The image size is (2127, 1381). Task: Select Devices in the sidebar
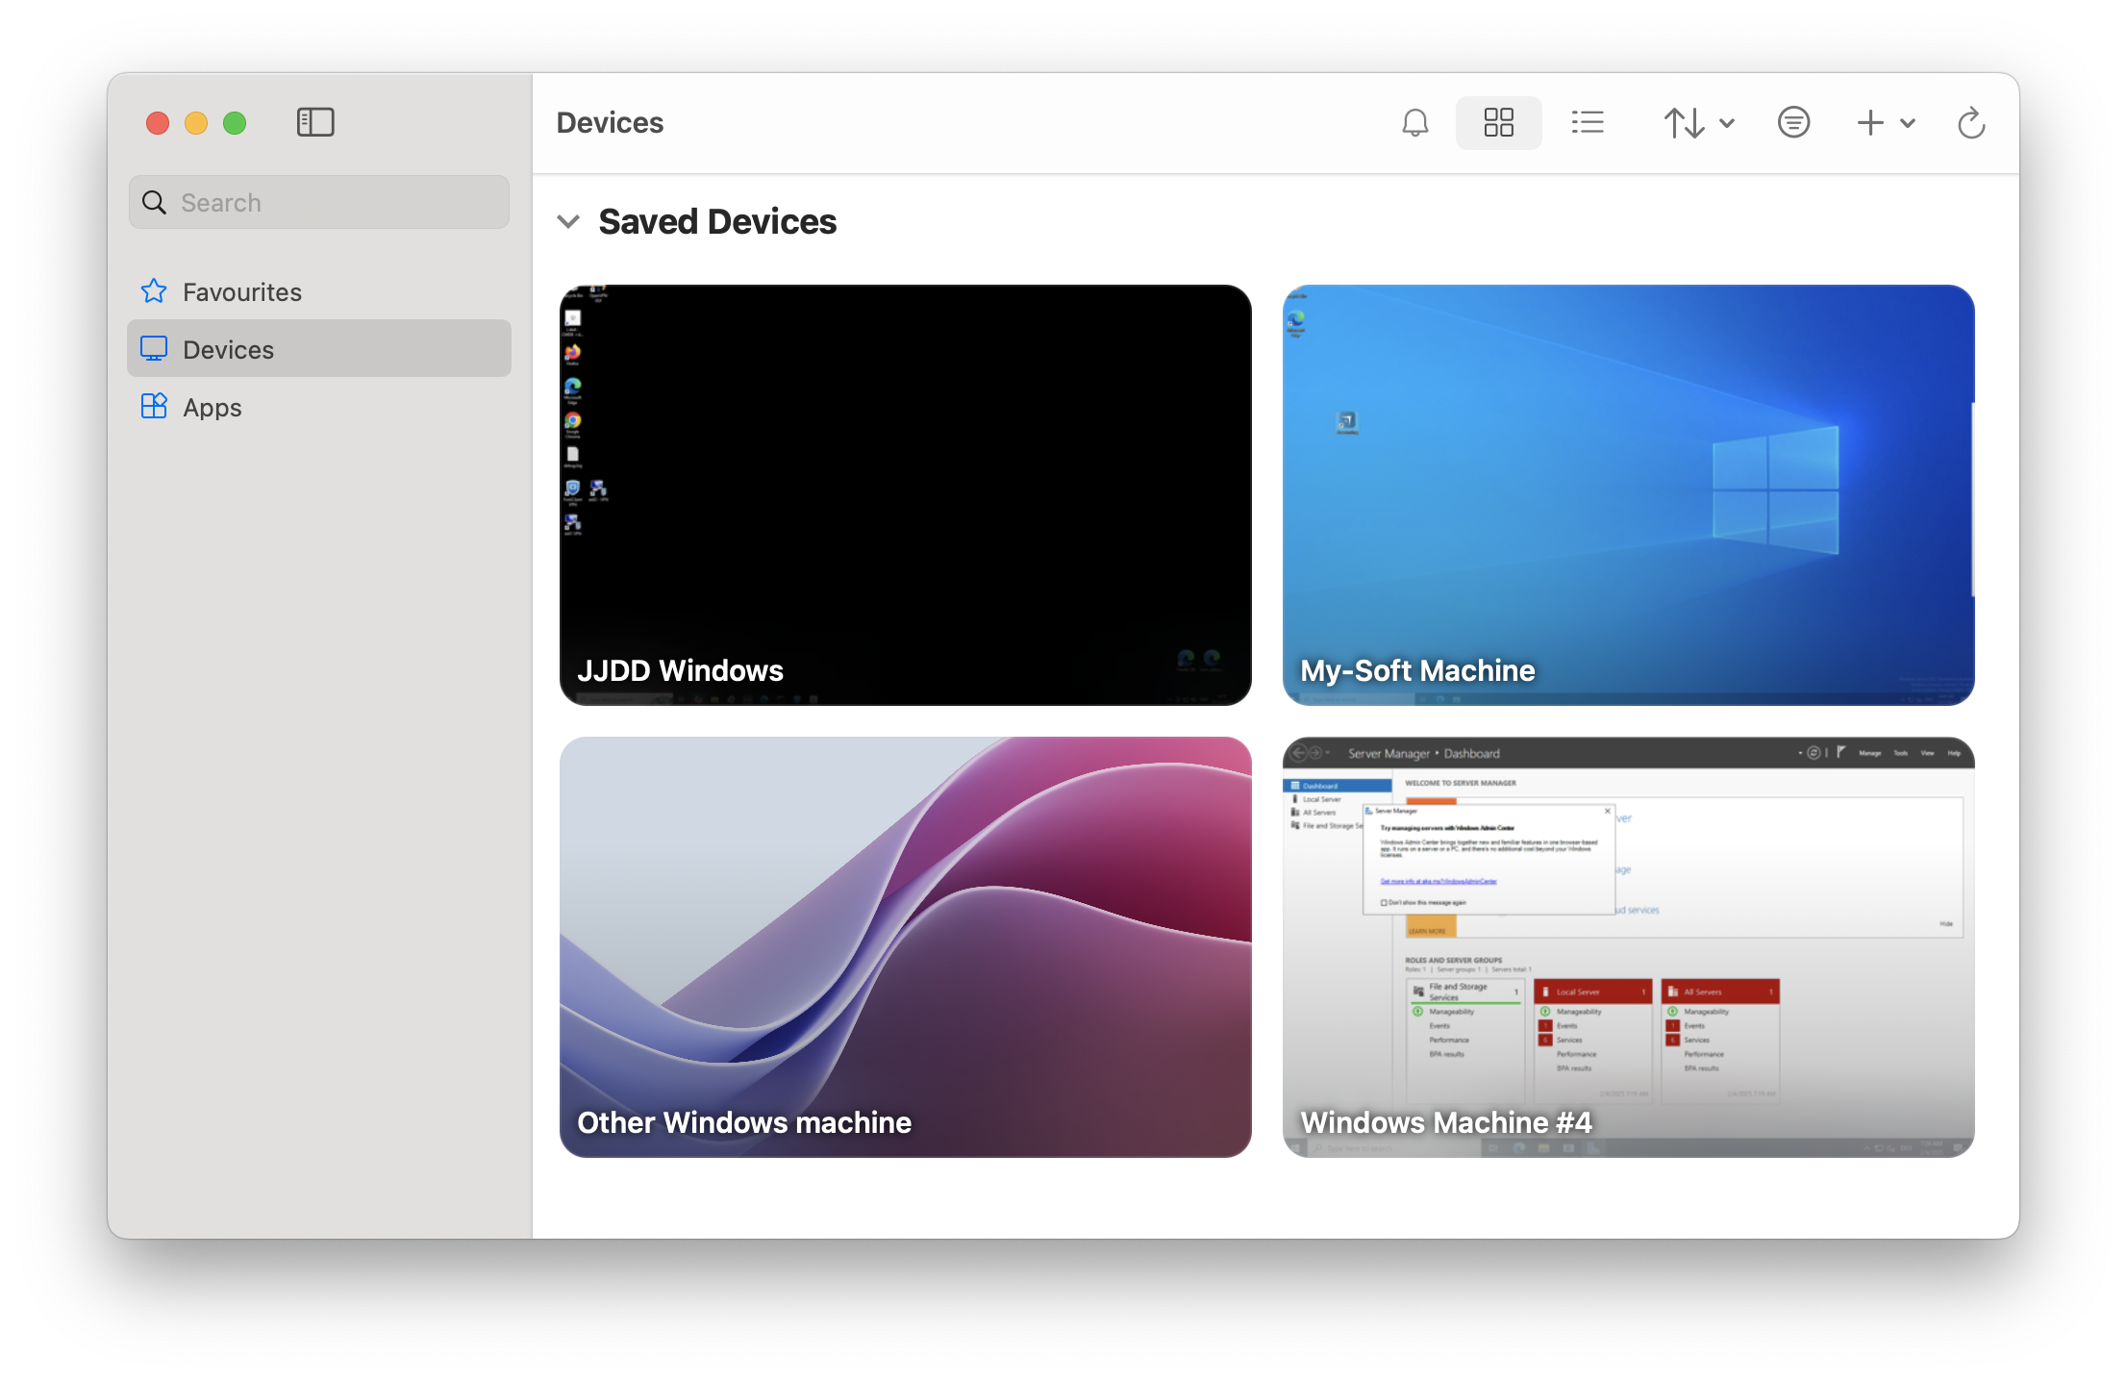pyautogui.click(x=228, y=350)
